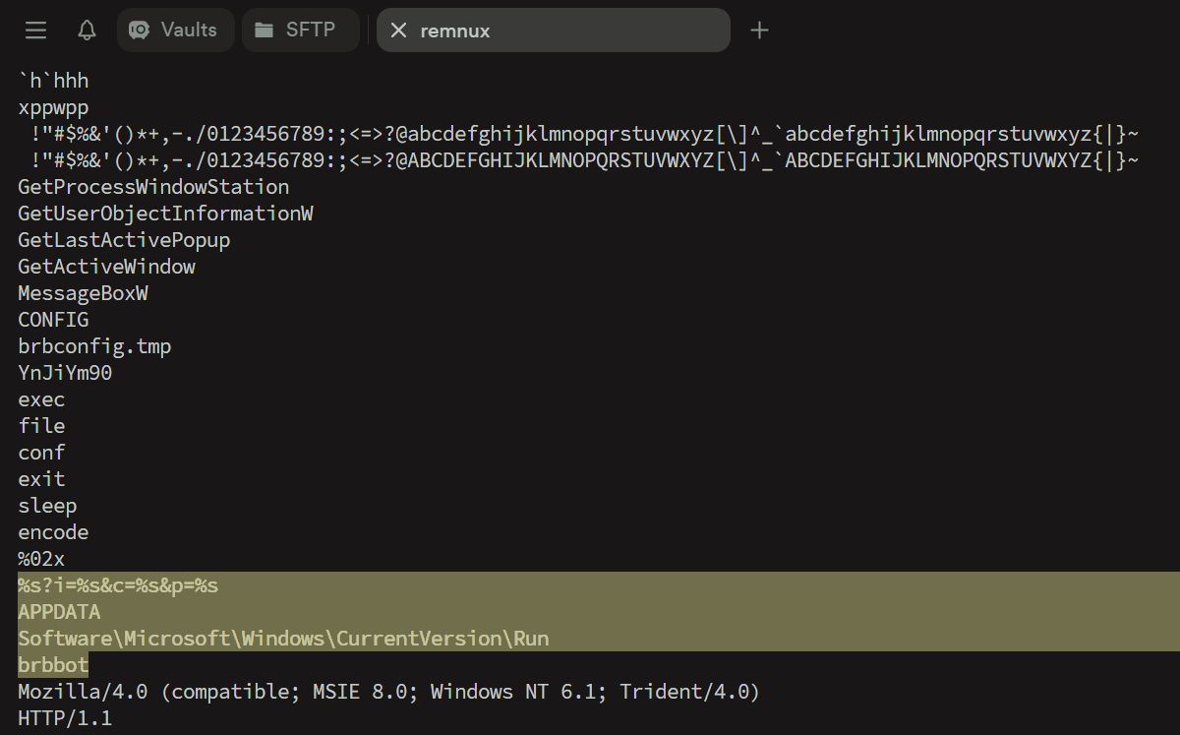Close the remnux terminal tab
The height and width of the screenshot is (735, 1180).
[398, 31]
